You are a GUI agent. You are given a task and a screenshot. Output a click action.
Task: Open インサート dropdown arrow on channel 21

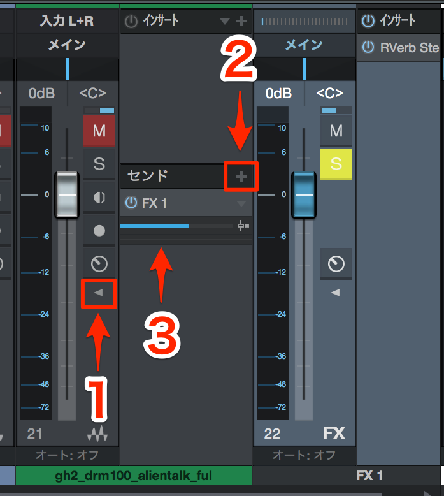pyautogui.click(x=225, y=21)
